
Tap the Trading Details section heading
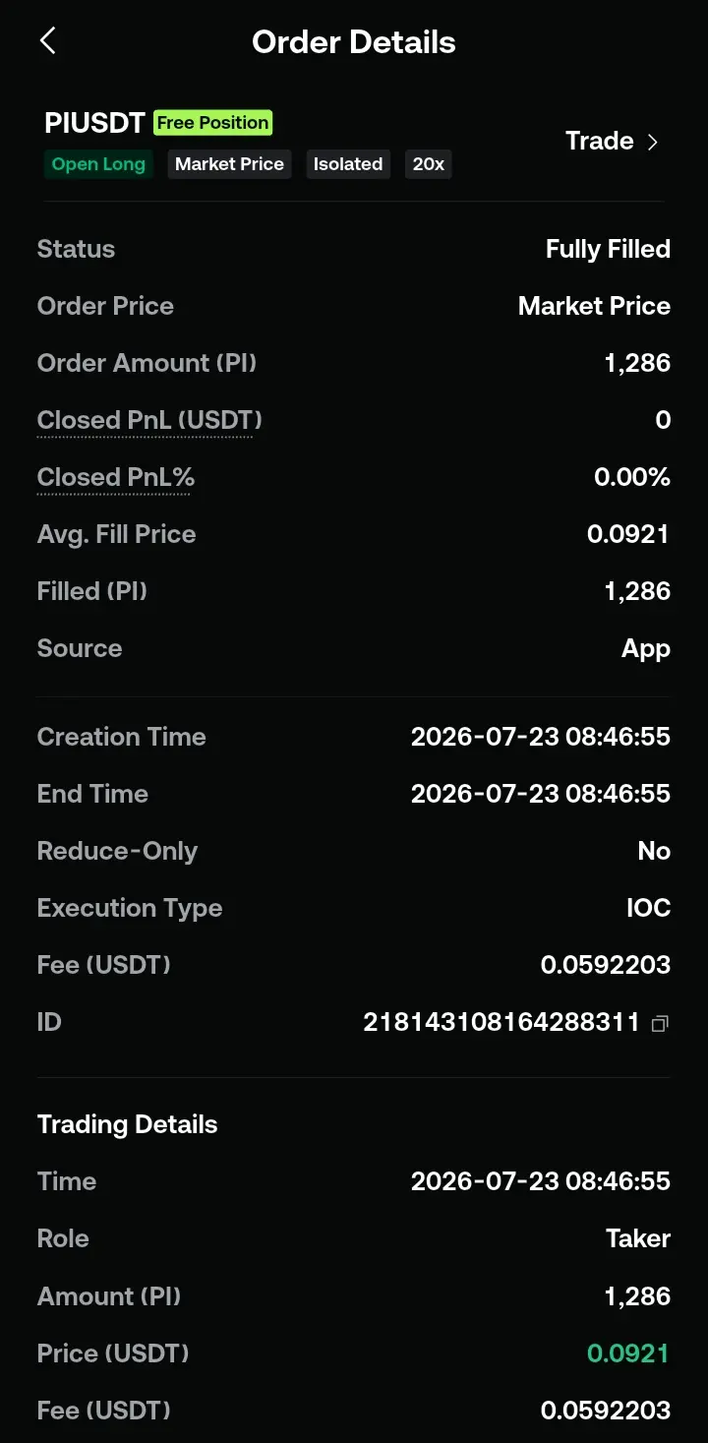128,1124
